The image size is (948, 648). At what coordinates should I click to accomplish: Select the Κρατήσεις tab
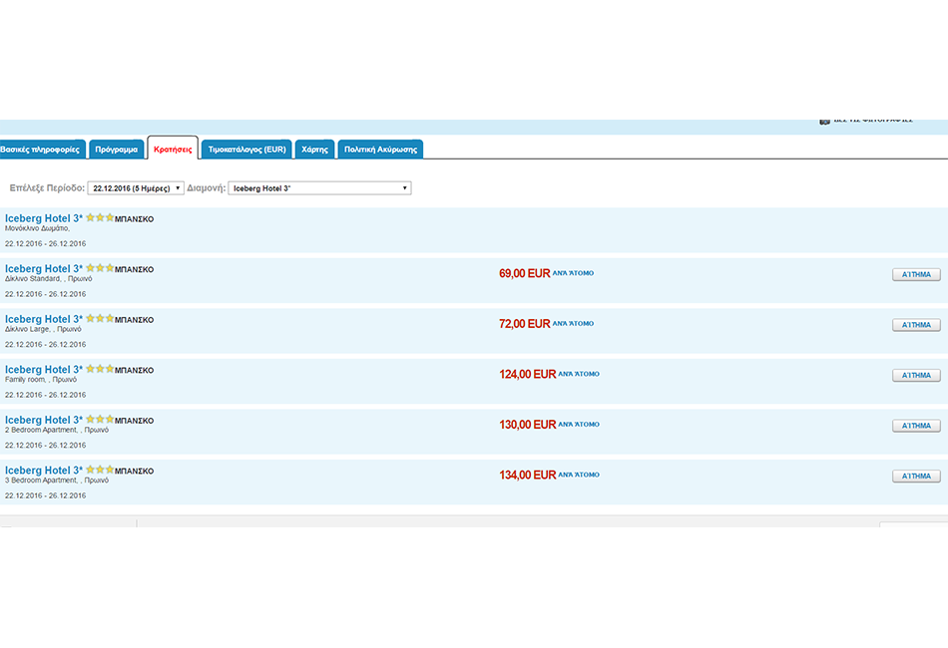coord(173,149)
